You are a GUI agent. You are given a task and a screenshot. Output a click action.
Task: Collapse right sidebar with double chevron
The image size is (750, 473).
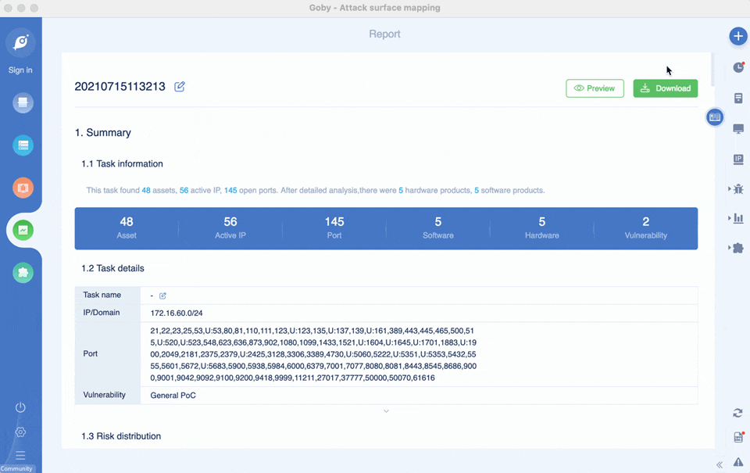(720, 465)
